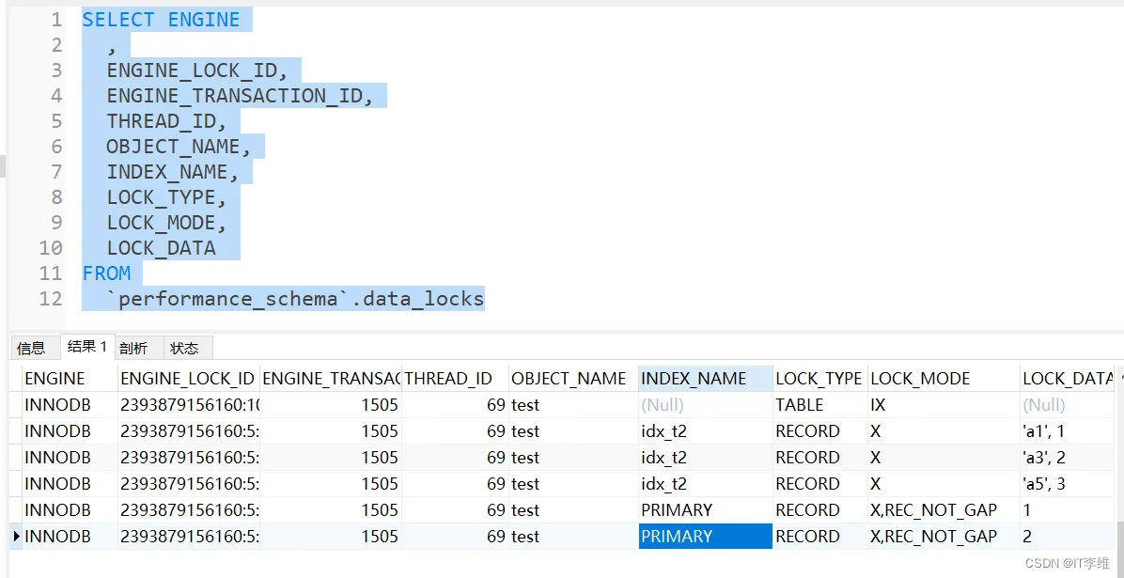Click `performance_schema`.data_locks on line 12
1124x578 pixels.
tap(295, 298)
